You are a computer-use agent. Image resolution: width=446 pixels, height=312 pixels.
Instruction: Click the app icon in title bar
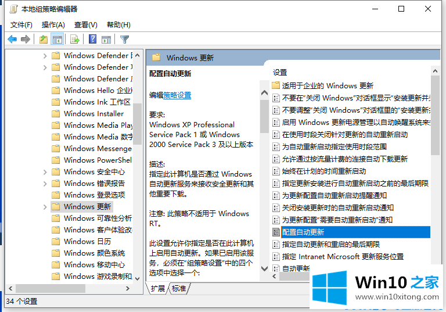(13, 9)
